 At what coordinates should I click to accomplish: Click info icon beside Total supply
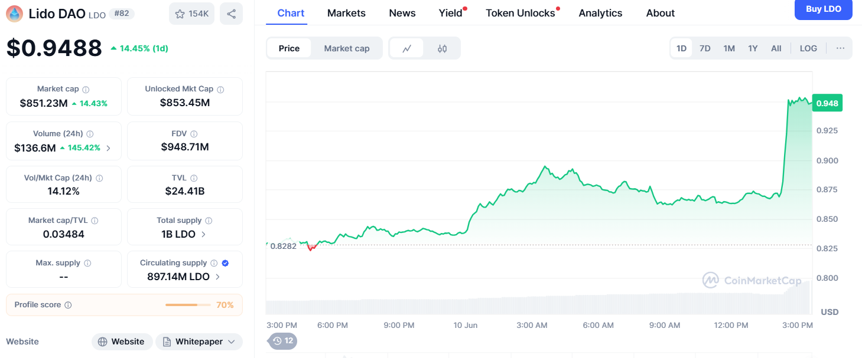pyautogui.click(x=209, y=221)
